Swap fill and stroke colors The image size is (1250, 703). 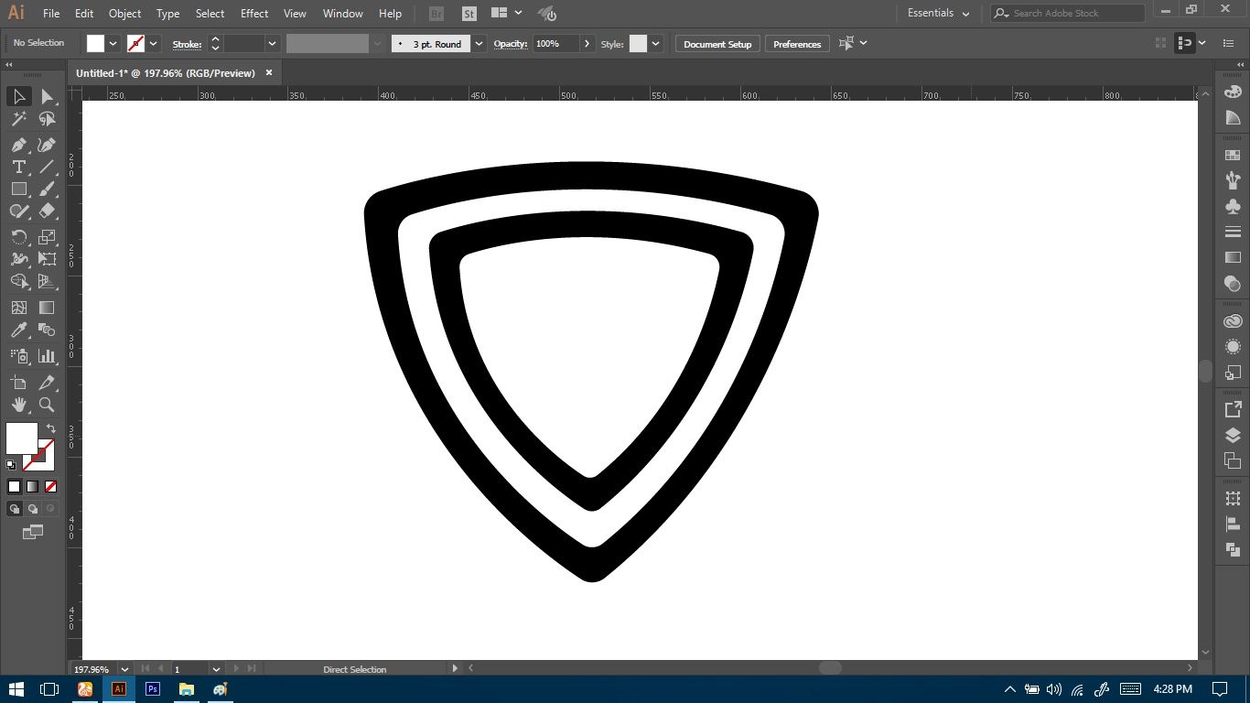pyautogui.click(x=51, y=427)
